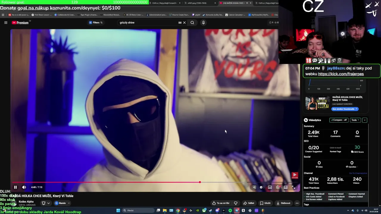This screenshot has height=214, width=381.
Task: Open the Videolytics Tools dropdown
Action: pos(355,120)
